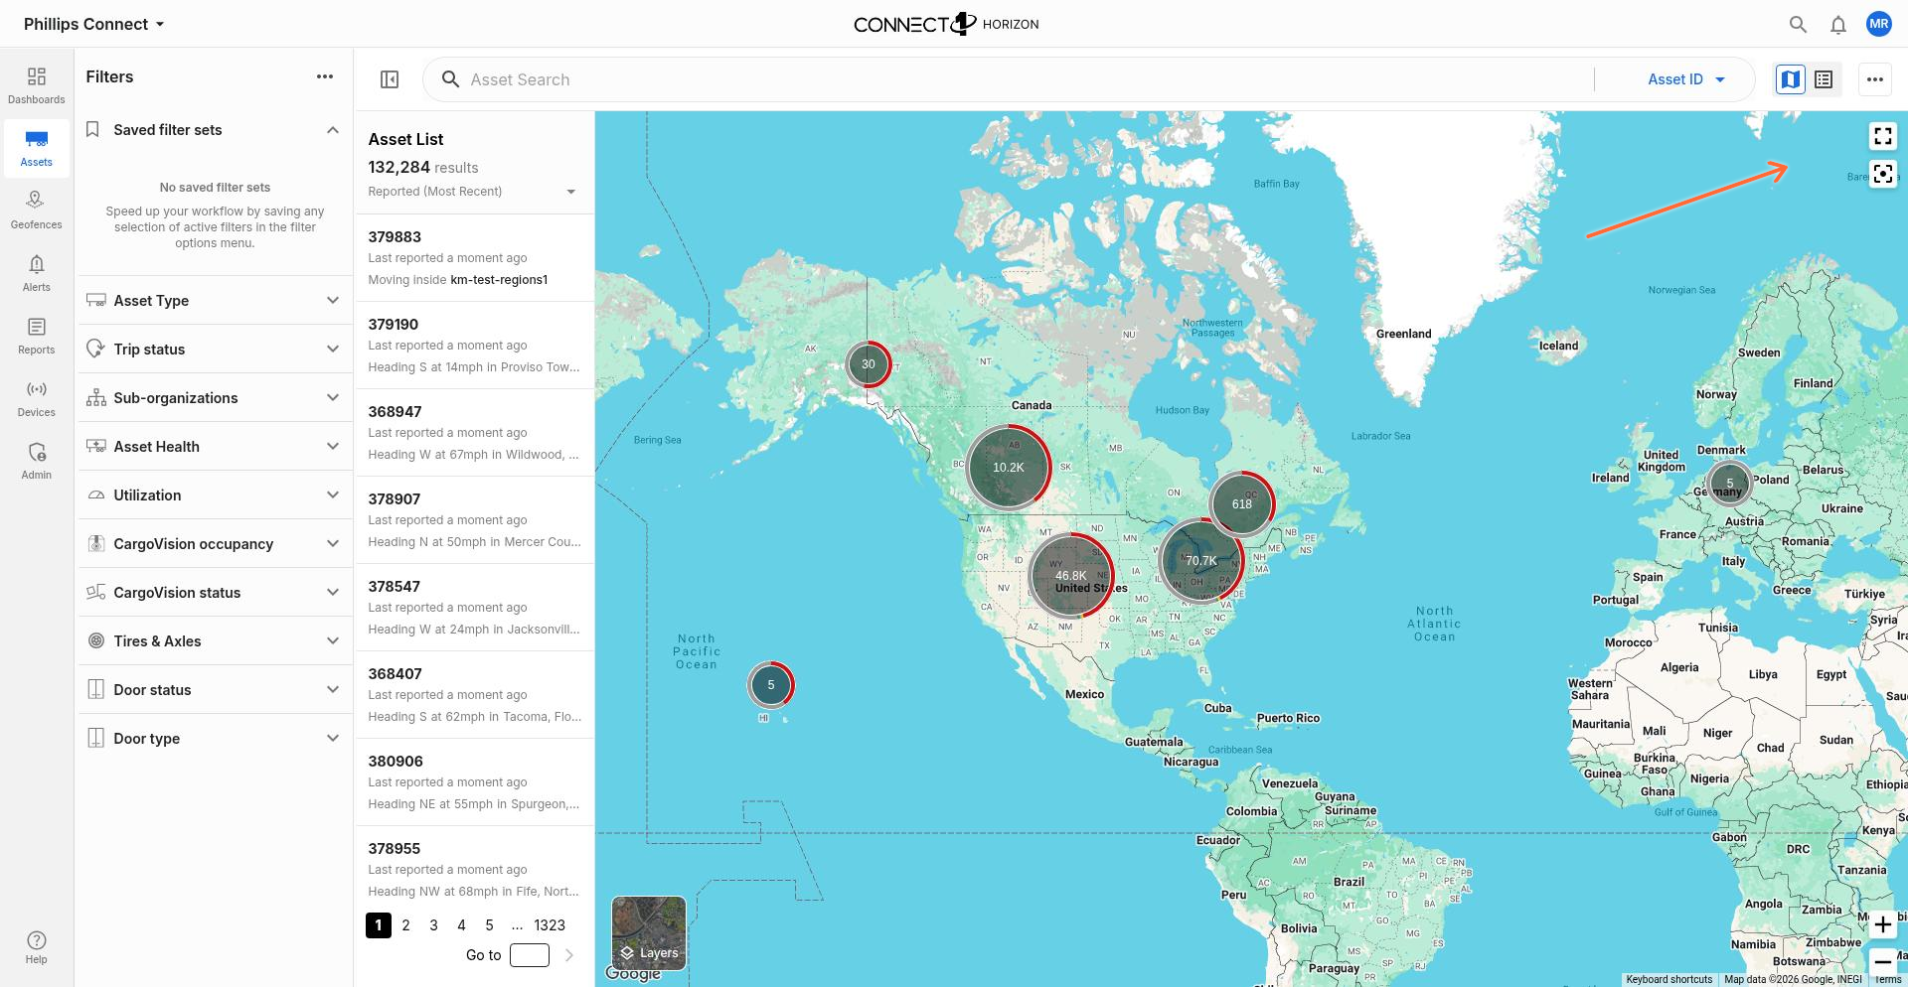Open asset toolbar more options menu
Image resolution: width=1908 pixels, height=987 pixels.
1875,79
